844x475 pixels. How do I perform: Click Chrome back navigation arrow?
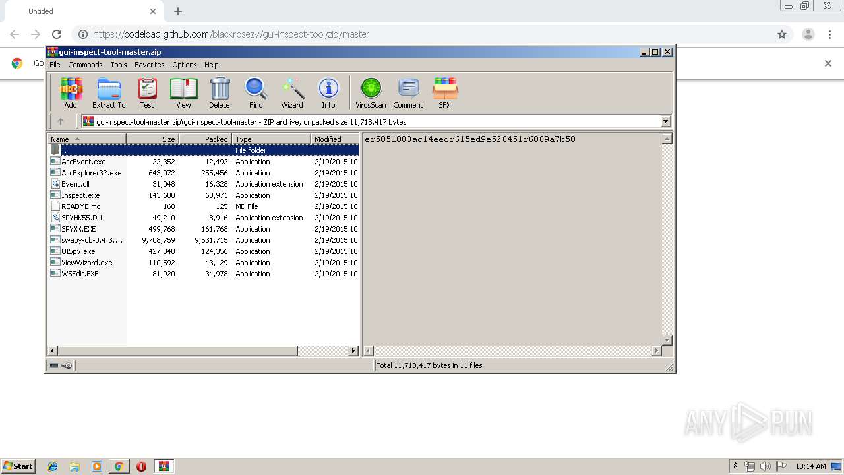(x=15, y=34)
